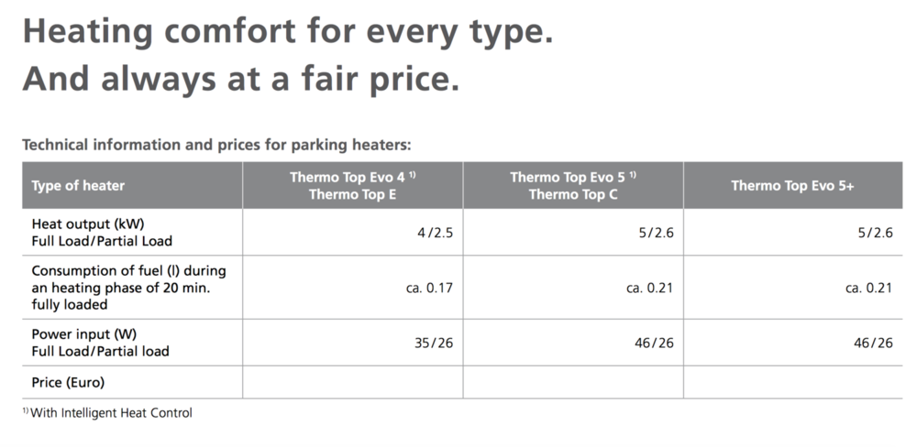Click the 'Thermo Top Evo 5+' column header
The width and height of the screenshot is (917, 447).
pyautogui.click(x=793, y=185)
